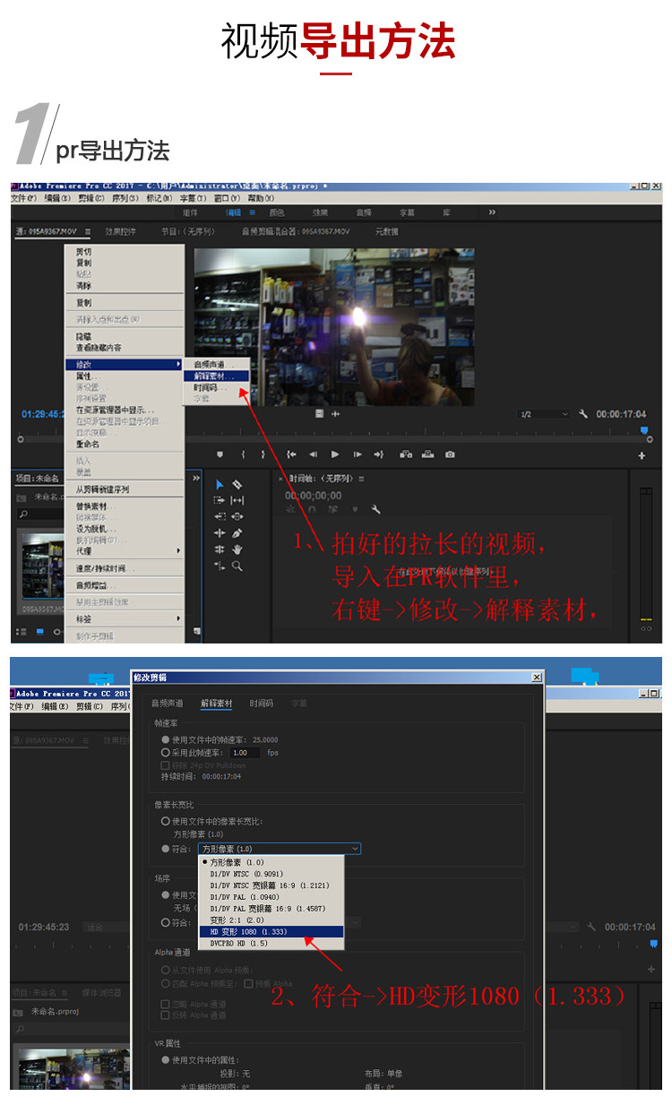Open timeline panel menu icon

point(361,479)
